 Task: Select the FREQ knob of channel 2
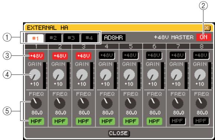(60, 103)
